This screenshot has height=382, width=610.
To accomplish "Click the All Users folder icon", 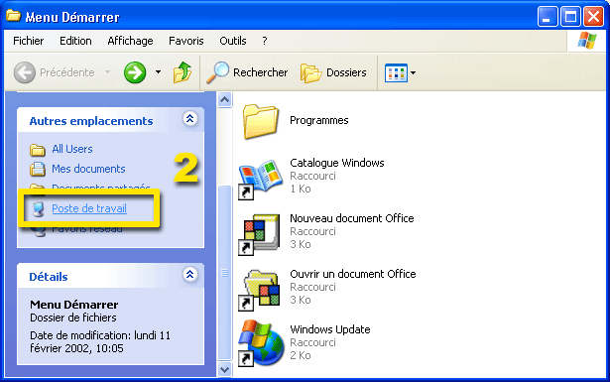I will (x=38, y=150).
